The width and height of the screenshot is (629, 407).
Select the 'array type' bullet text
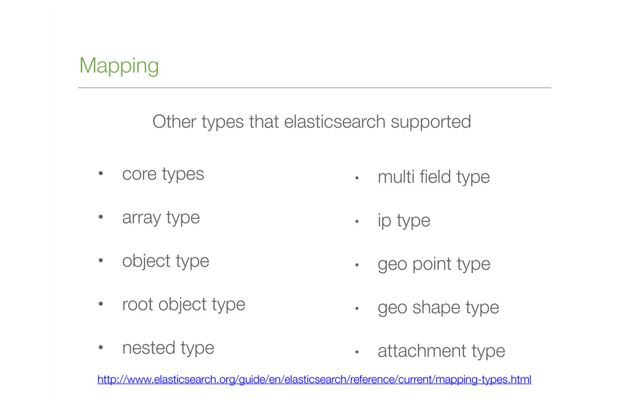click(161, 218)
